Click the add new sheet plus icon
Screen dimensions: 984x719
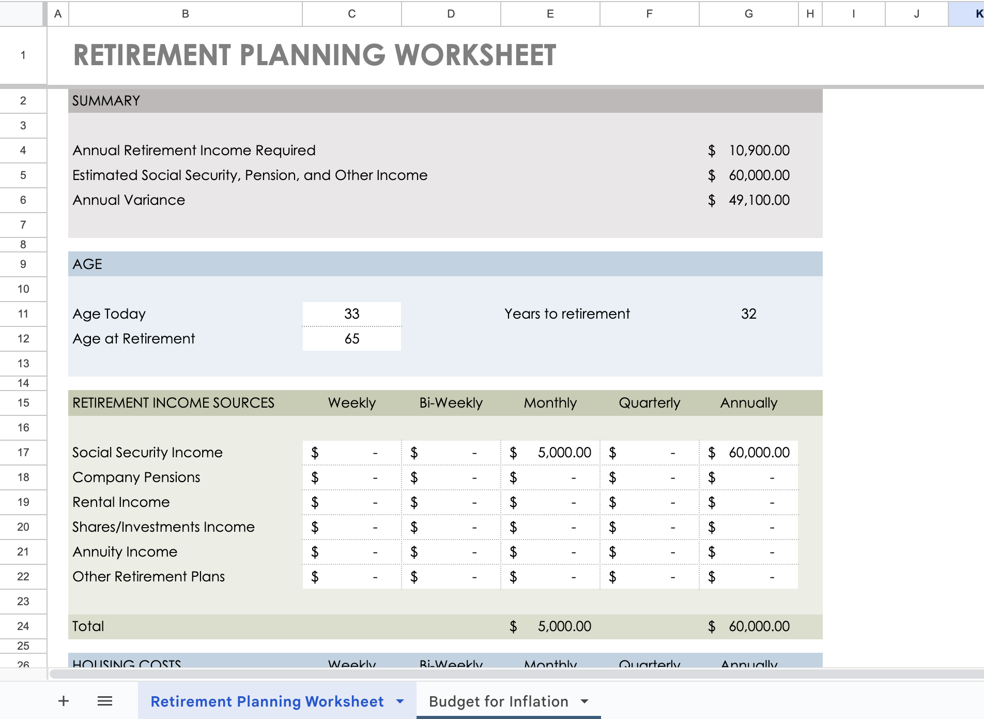click(x=64, y=701)
